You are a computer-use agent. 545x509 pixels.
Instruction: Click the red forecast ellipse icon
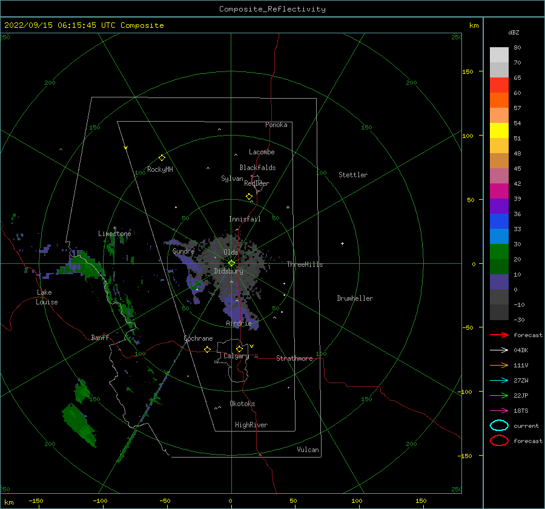click(499, 441)
